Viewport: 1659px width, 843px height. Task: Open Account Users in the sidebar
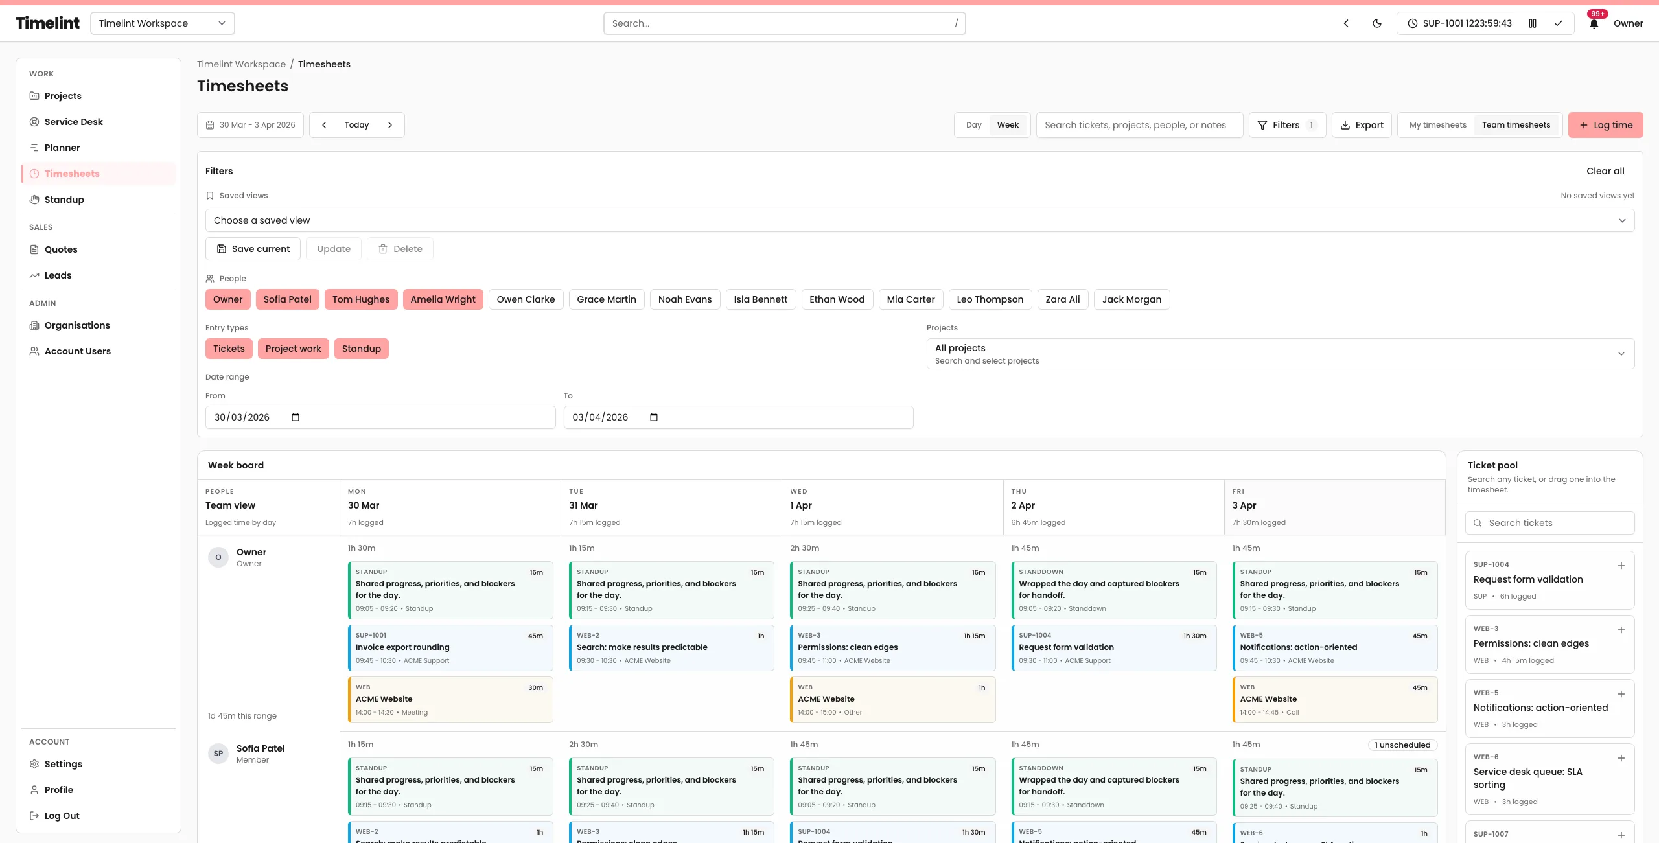click(99, 351)
